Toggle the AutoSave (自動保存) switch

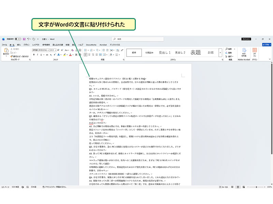pyautogui.click(x=18, y=39)
